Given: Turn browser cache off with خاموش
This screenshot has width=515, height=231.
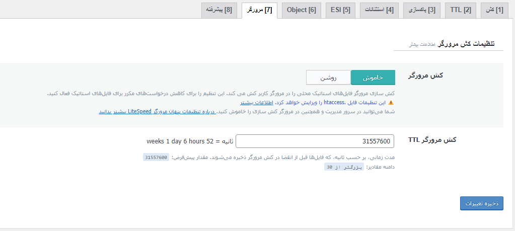Looking at the screenshot, I should click(373, 78).
